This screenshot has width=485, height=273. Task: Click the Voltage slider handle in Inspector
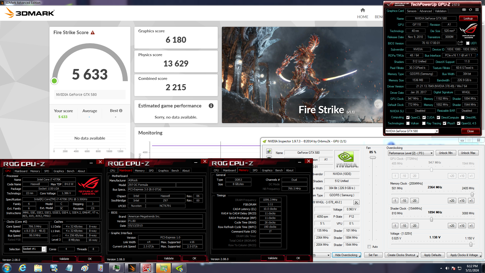point(471,244)
